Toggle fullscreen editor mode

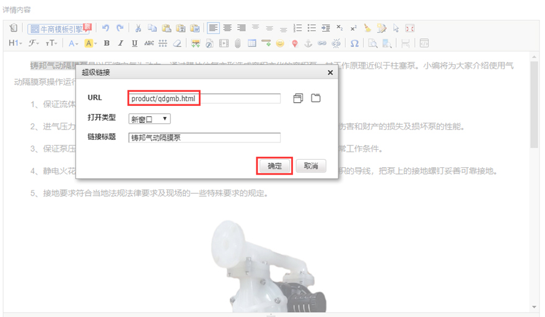[x=410, y=28]
